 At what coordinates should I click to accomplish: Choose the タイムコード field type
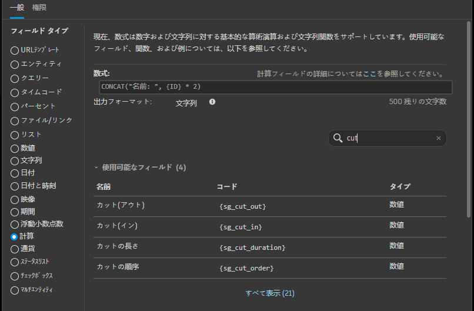click(15, 92)
